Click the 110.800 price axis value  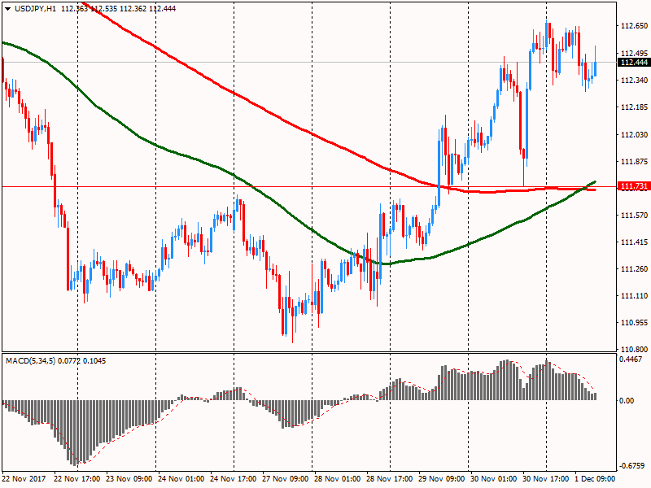(x=635, y=350)
